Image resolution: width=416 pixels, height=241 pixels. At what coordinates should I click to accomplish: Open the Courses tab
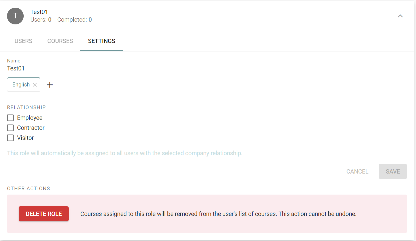[x=60, y=41]
